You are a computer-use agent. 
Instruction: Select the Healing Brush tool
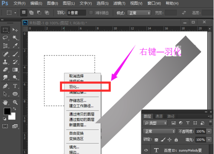coord(6,54)
